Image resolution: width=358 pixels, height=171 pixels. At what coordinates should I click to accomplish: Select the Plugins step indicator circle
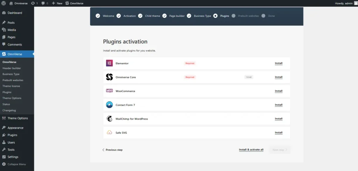pos(215,16)
